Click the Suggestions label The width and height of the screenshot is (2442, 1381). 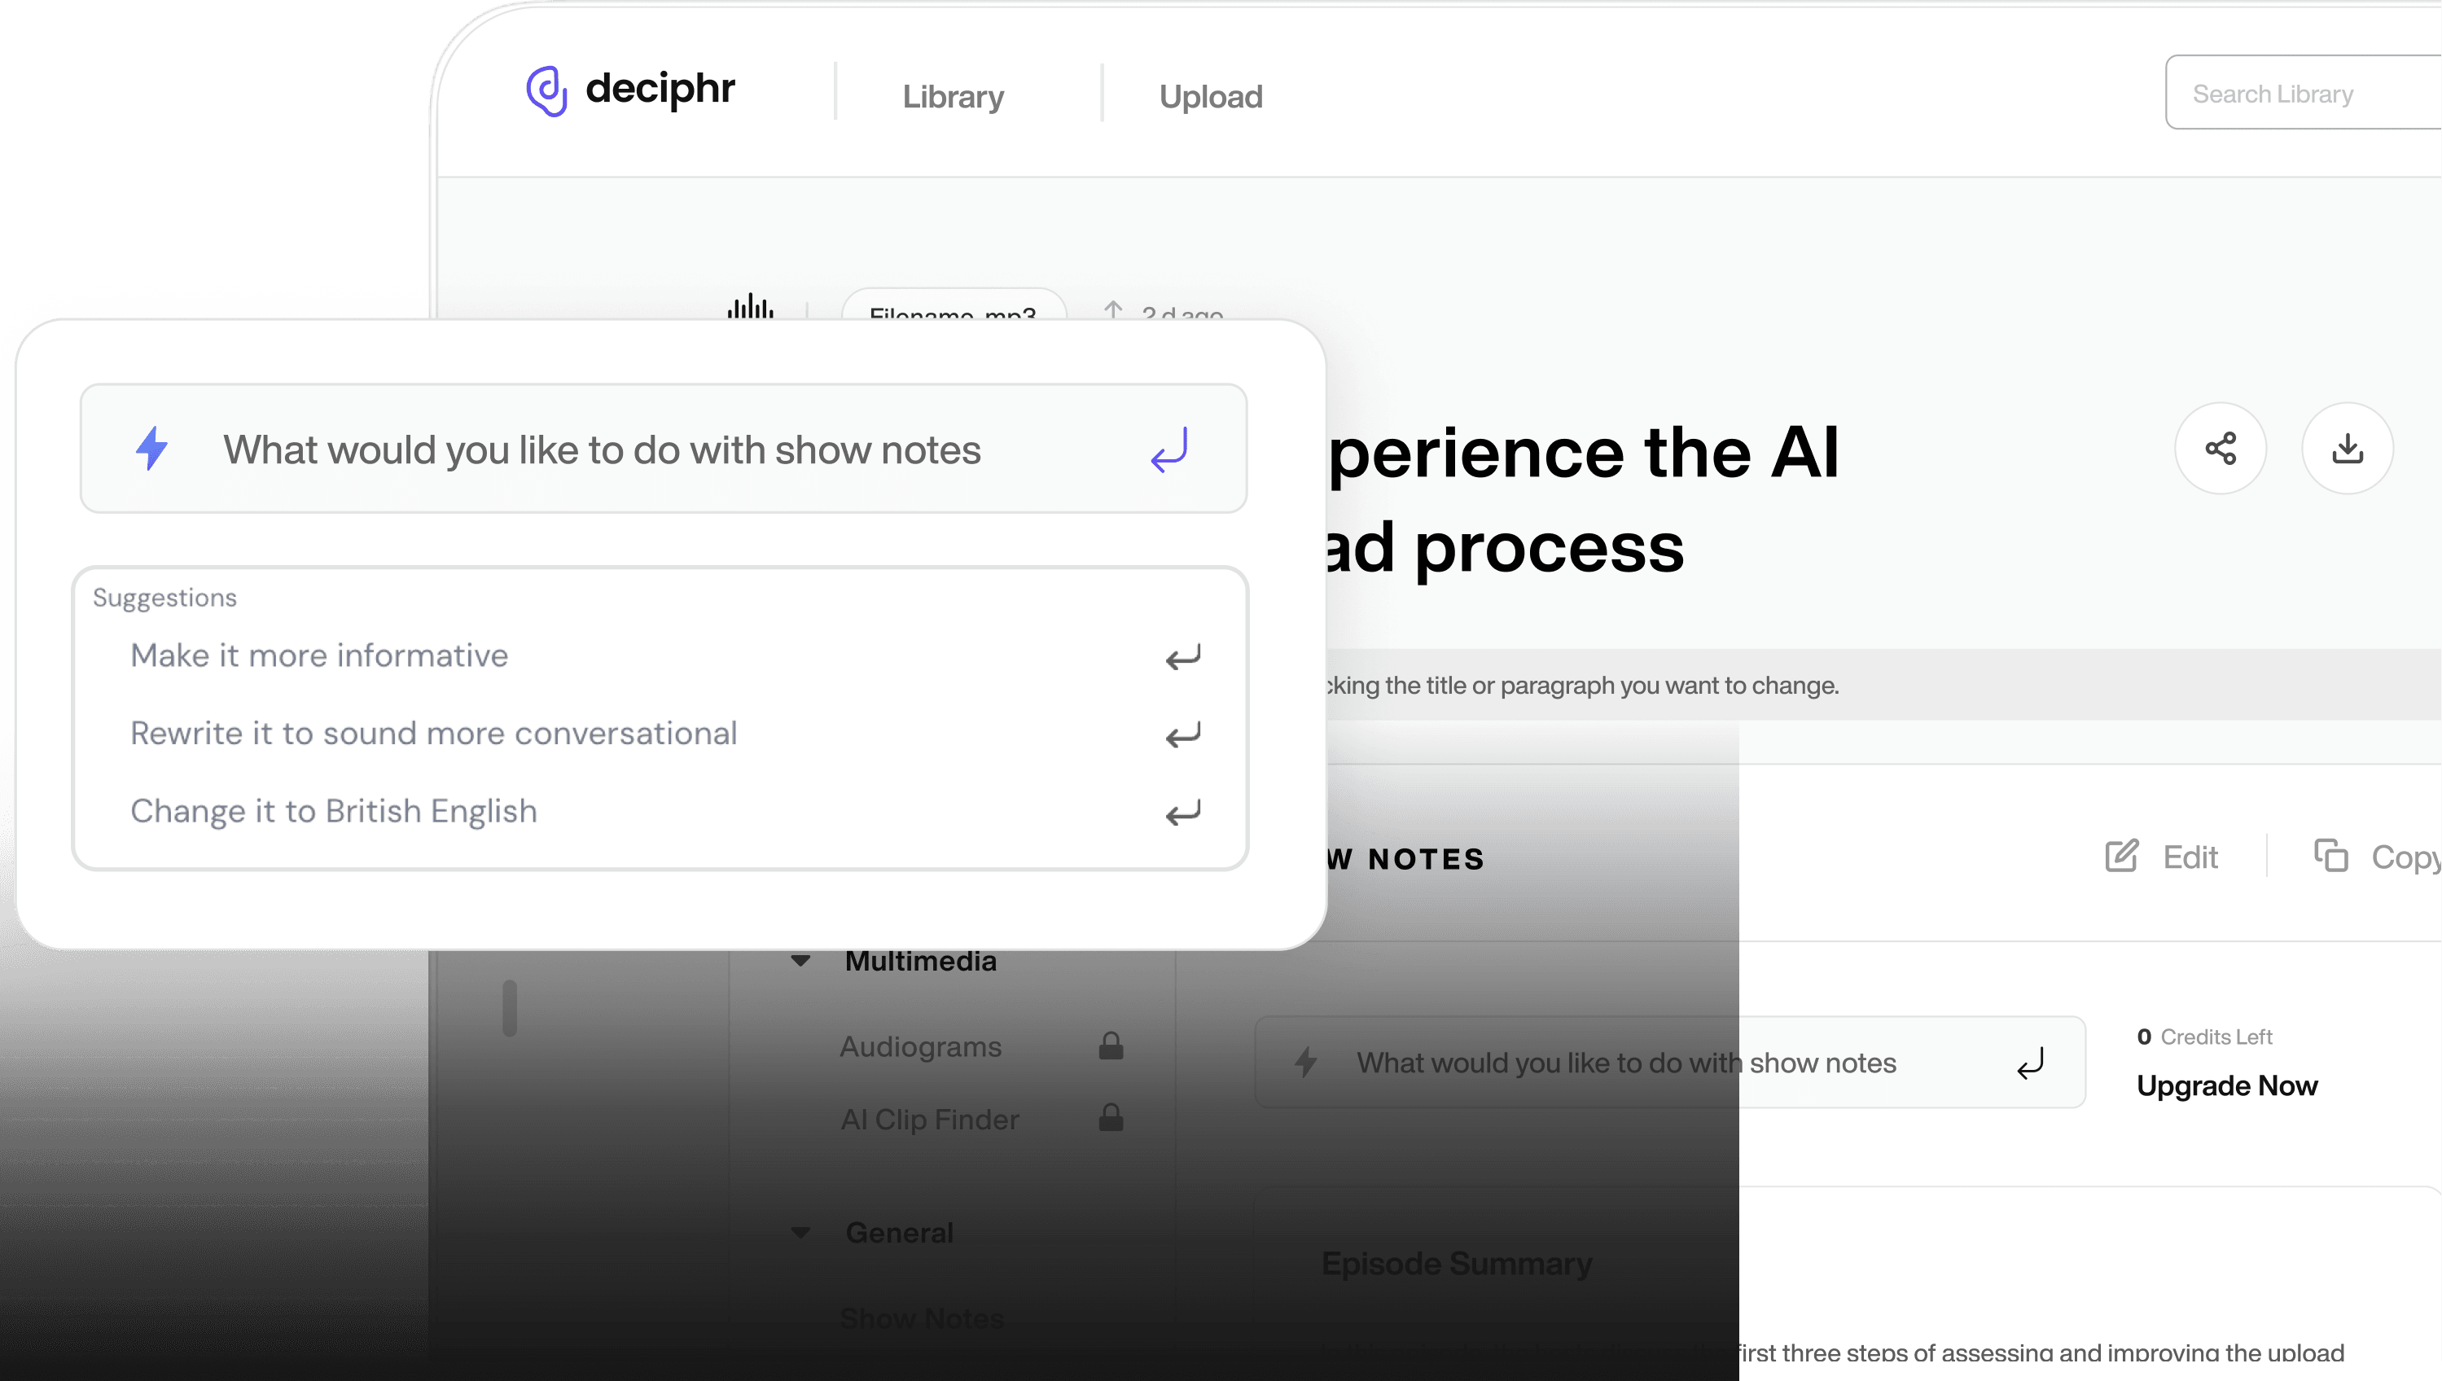coord(164,598)
